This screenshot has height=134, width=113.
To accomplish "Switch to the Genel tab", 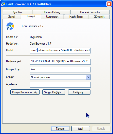I will 12,16.
